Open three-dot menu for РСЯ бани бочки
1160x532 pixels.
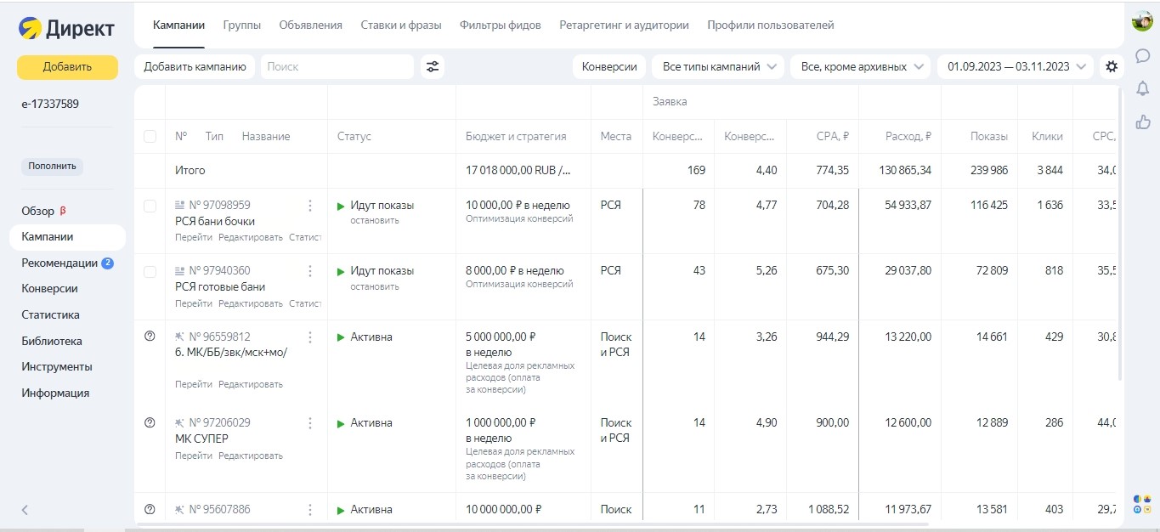point(310,206)
